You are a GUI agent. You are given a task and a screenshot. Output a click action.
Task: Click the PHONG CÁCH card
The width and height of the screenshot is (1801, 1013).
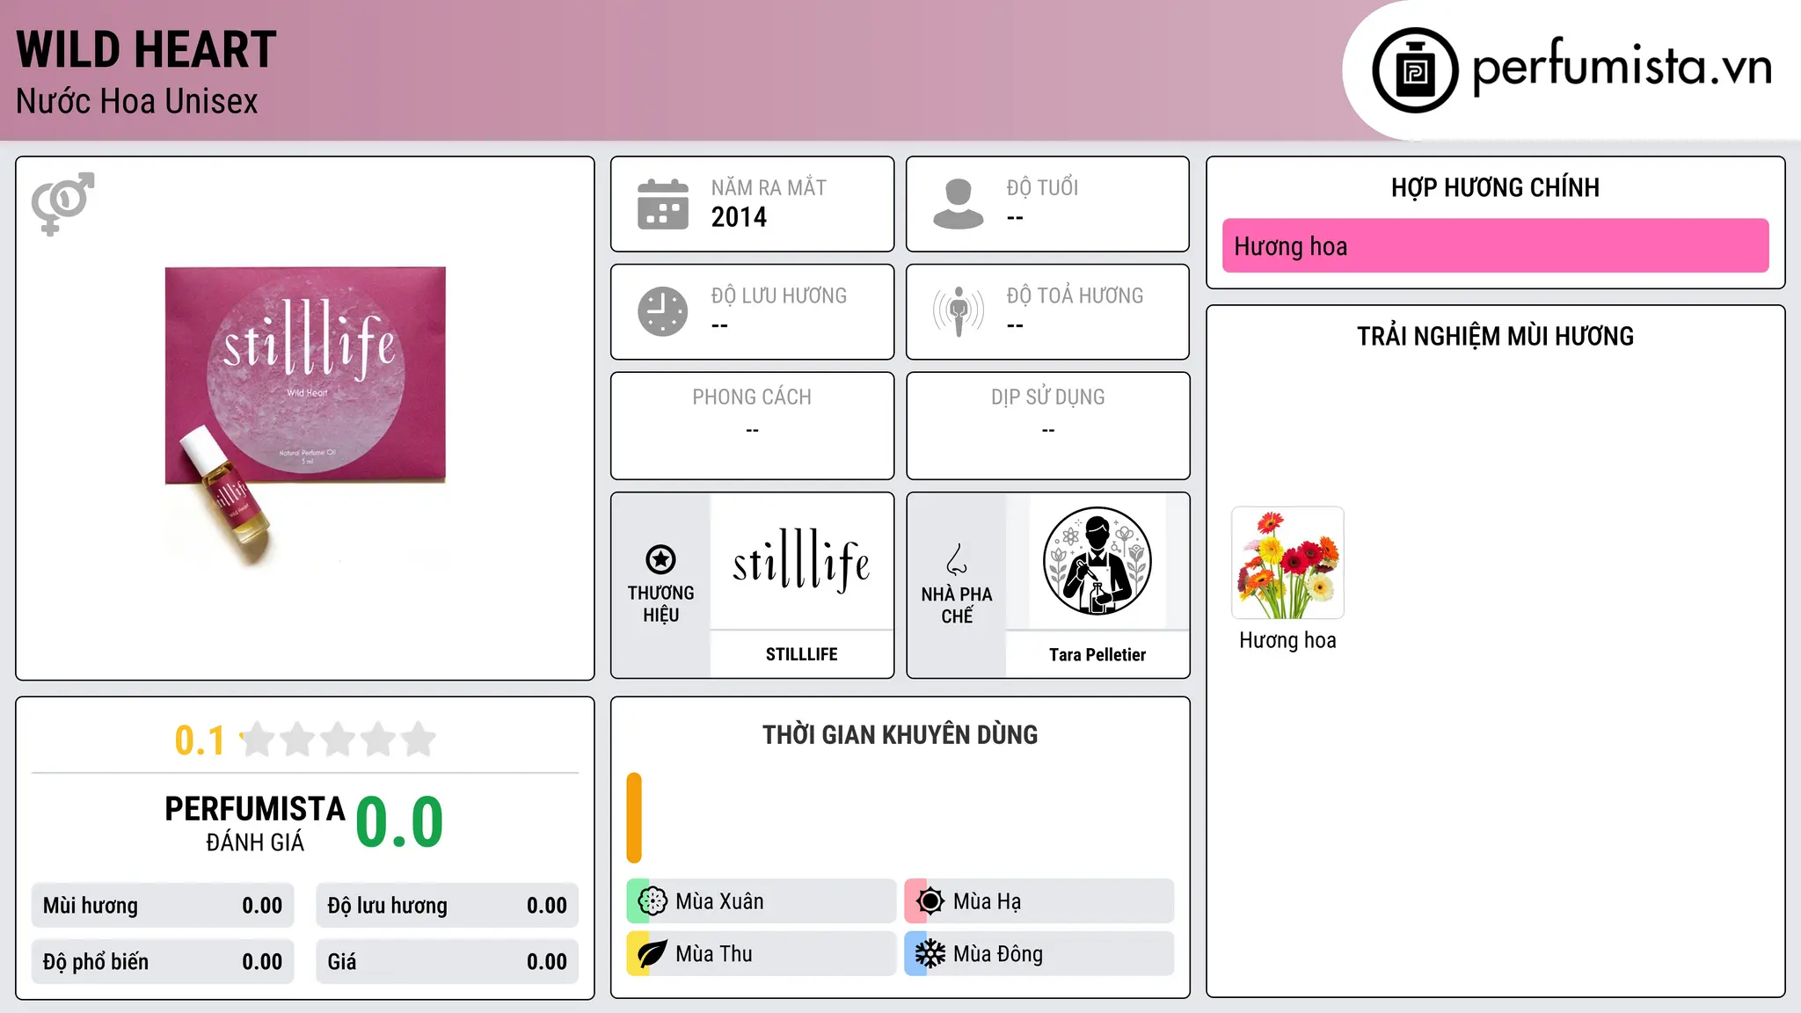(752, 426)
